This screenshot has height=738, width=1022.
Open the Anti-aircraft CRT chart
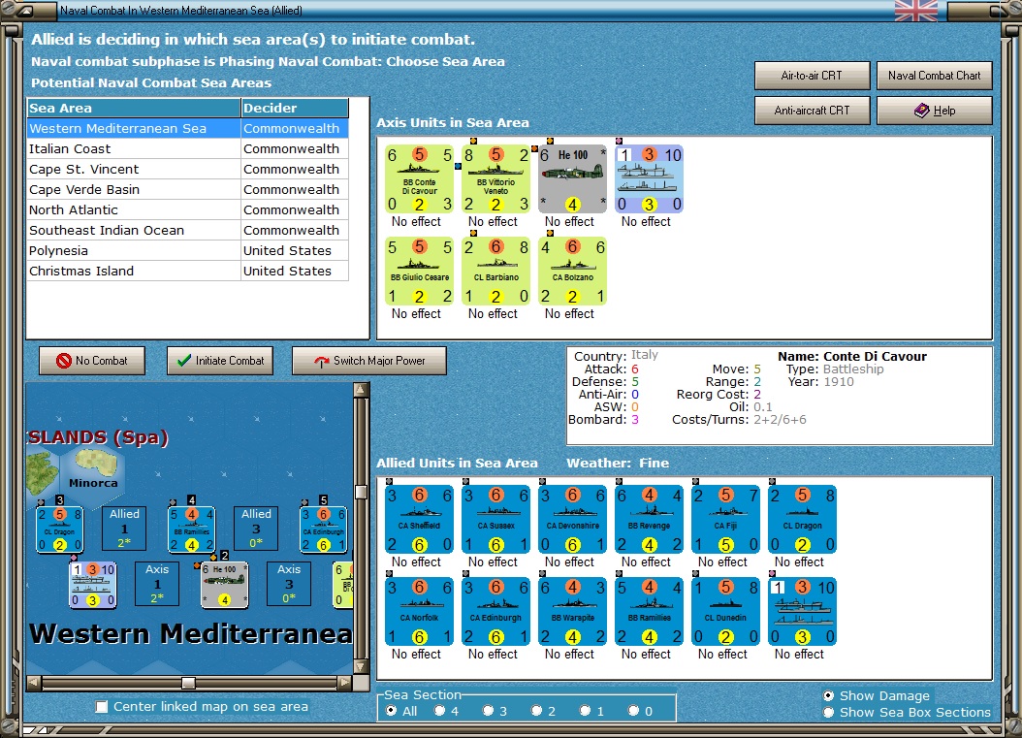tap(813, 111)
